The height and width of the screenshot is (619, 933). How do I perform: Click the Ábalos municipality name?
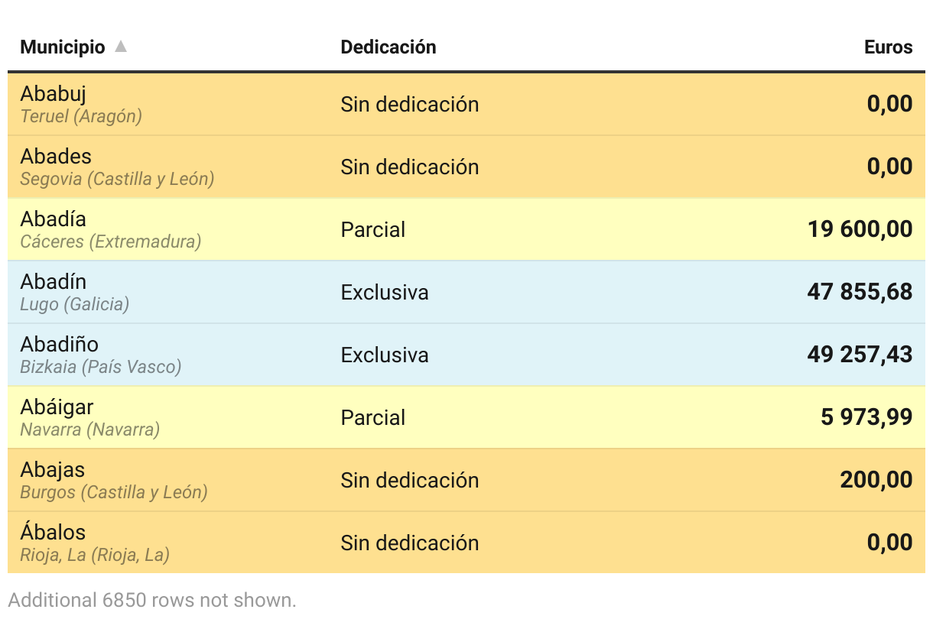53,533
